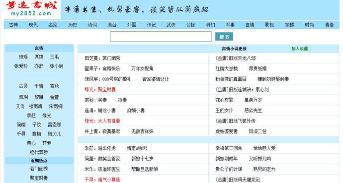Screen dimensions: 343x183
Task: Go to the 历史 section
Action: [73, 25]
